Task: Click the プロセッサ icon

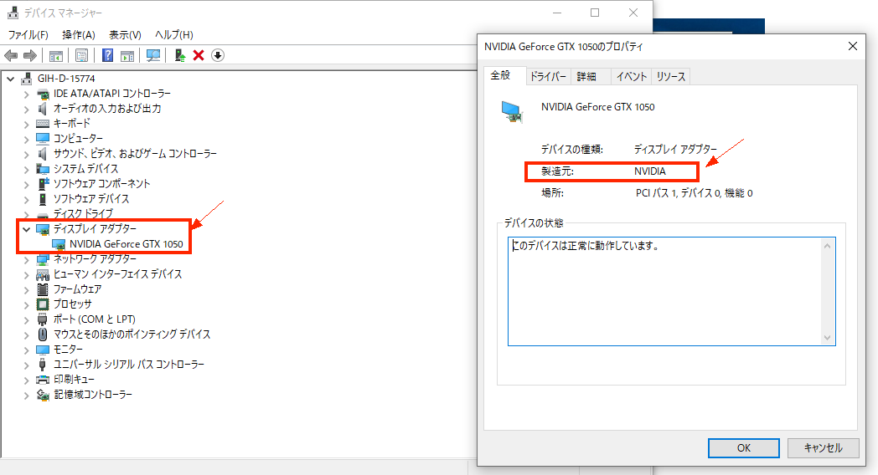Action: click(x=43, y=304)
